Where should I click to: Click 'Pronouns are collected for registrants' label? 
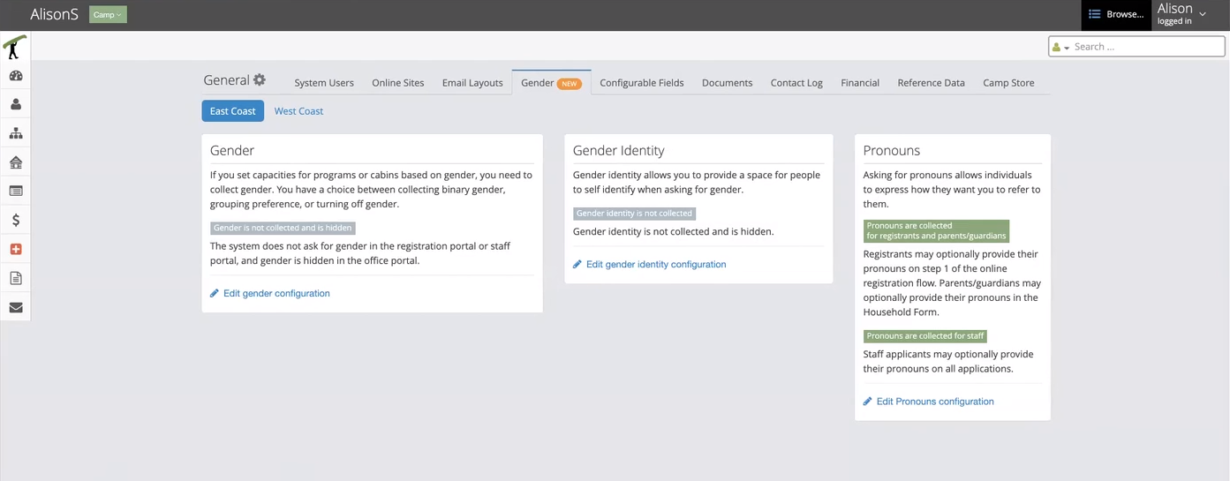tap(936, 230)
